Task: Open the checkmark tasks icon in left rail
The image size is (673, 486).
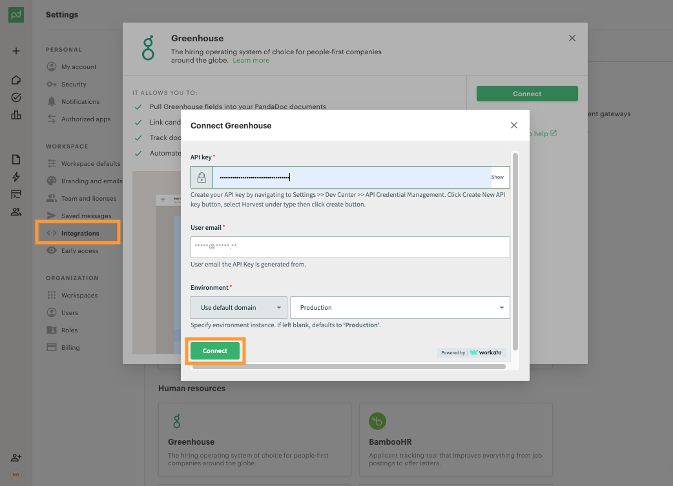Action: [16, 98]
